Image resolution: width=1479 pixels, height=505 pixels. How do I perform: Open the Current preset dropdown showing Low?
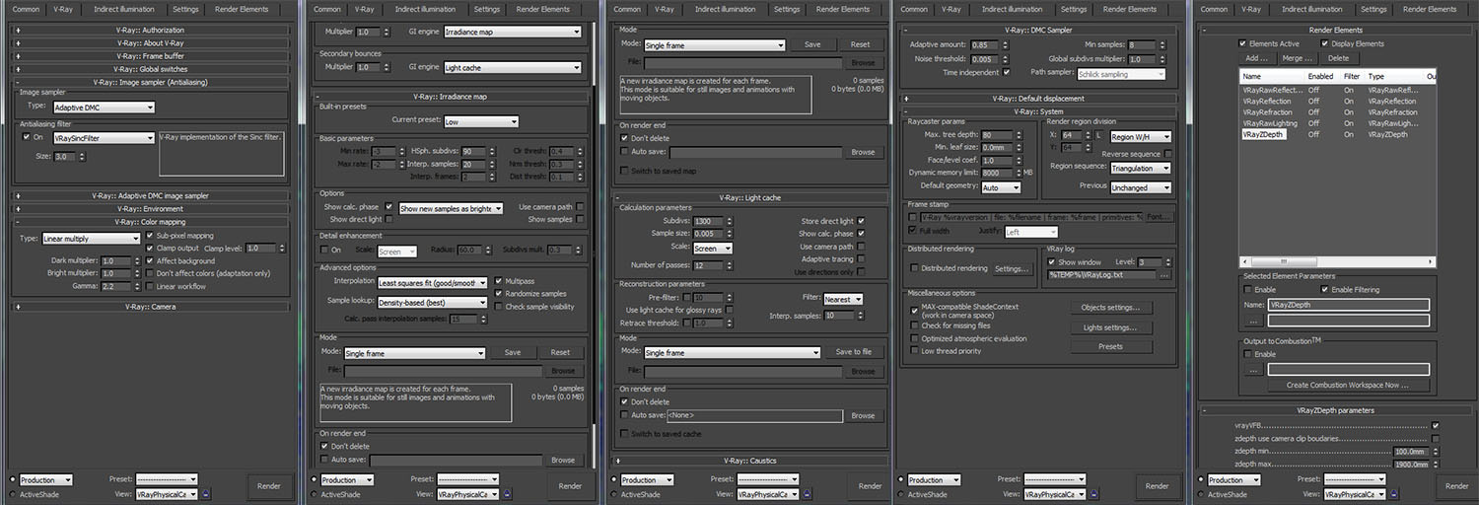(480, 122)
